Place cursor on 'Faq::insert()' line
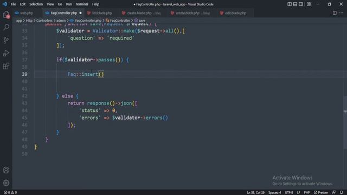 (x=86, y=74)
